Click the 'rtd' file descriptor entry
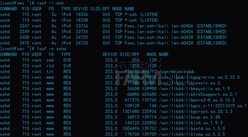 (50, 66)
